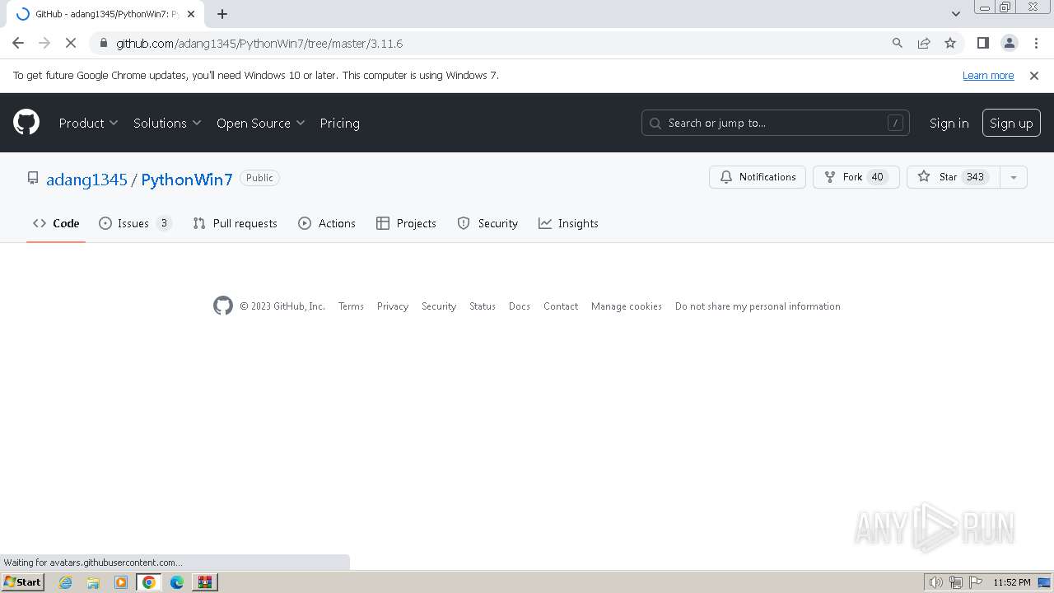The width and height of the screenshot is (1054, 593).
Task: Click Manage cookies in footer
Action: tap(627, 306)
